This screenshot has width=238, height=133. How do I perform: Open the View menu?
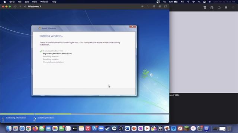tap(35, 2)
